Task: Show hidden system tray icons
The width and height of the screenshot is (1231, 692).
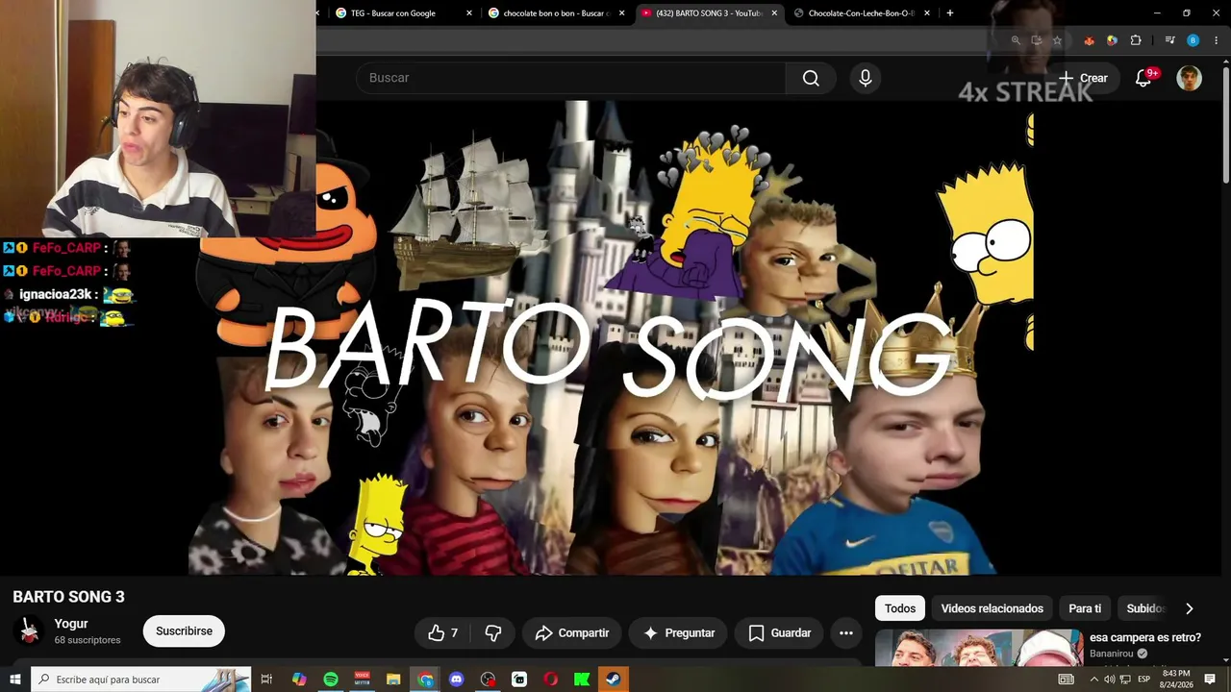Action: pos(1093,680)
